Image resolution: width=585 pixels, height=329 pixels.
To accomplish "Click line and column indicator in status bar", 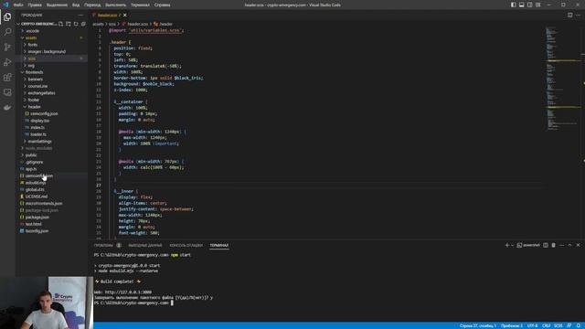I will [478, 325].
